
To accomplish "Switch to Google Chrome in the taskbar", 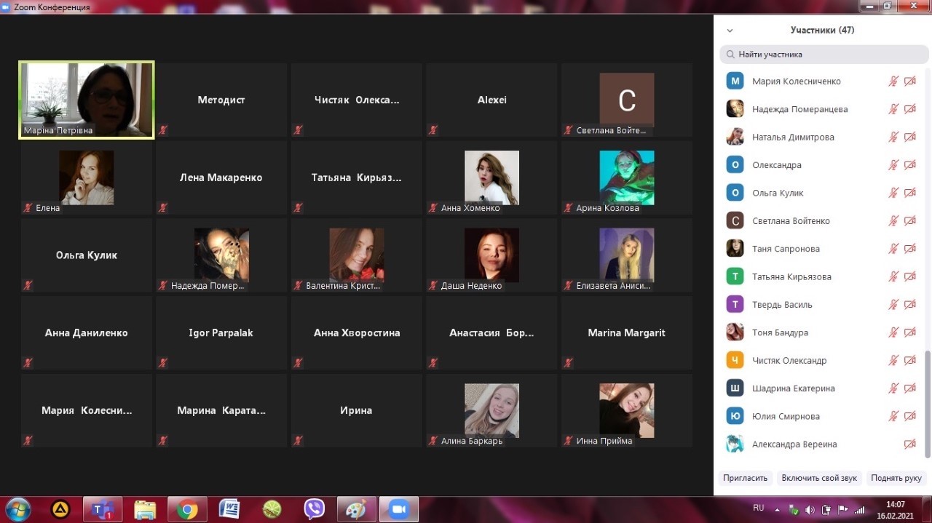I will pos(187,509).
